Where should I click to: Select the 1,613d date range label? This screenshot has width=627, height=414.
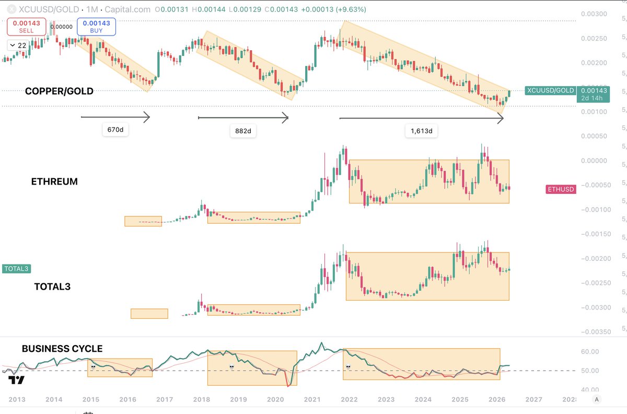[421, 131]
